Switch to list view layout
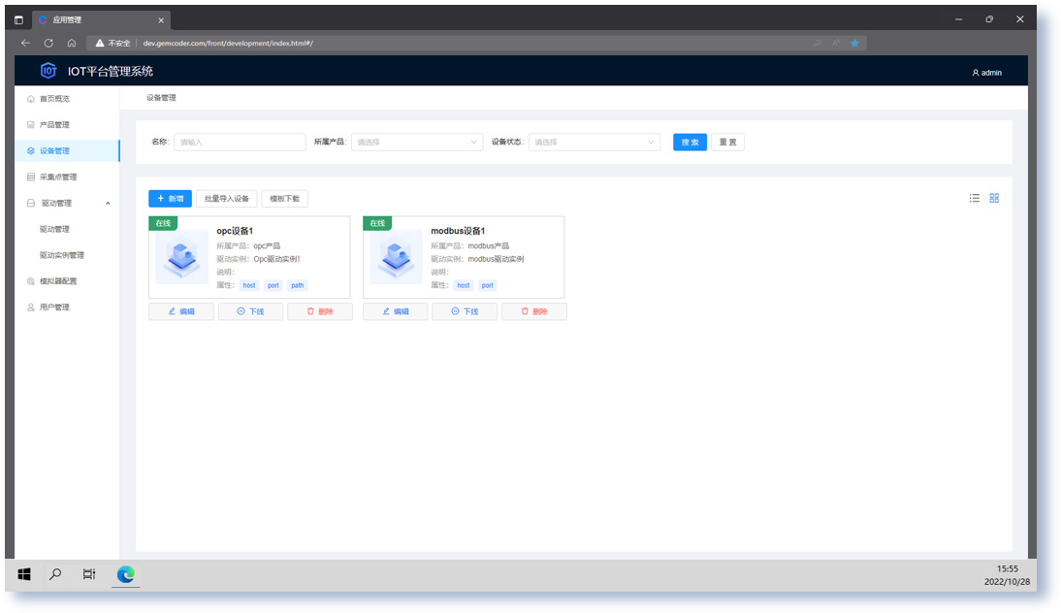 pyautogui.click(x=975, y=198)
